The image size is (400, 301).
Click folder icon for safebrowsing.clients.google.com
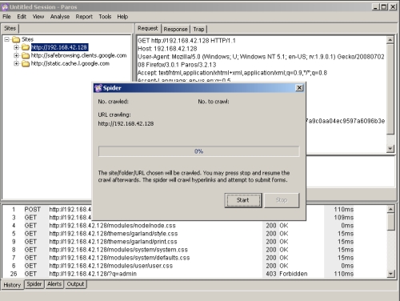click(x=26, y=55)
